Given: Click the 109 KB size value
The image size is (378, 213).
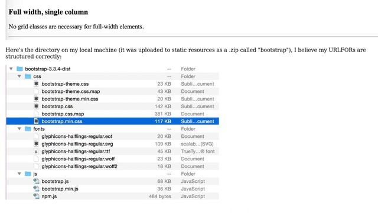Looking at the screenshot, I should (163, 144).
